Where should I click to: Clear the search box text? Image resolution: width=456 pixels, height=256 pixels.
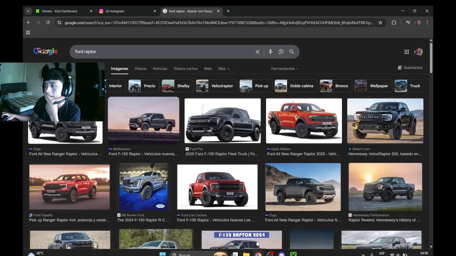(x=257, y=52)
